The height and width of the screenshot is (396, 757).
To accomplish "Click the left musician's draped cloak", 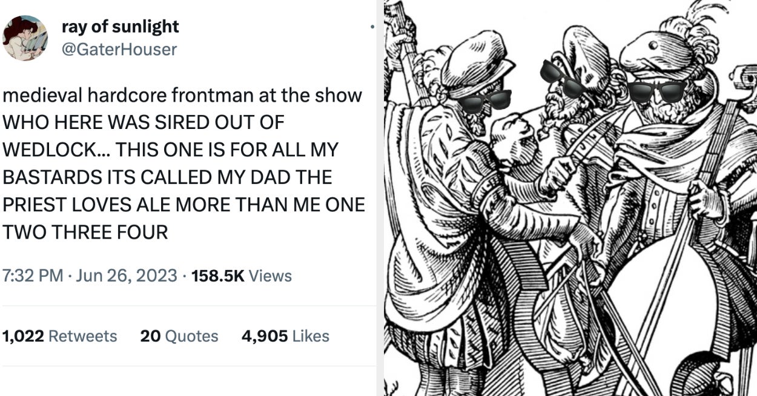I will pos(418,242).
